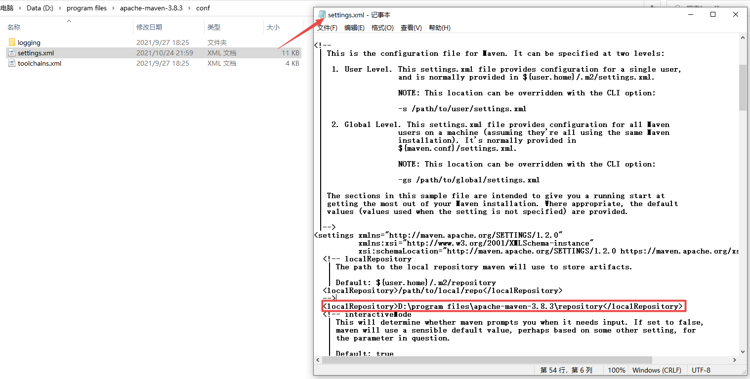Click the '-s /path/to/user/settings.xml' line
This screenshot has width=750, height=379.
462,109
